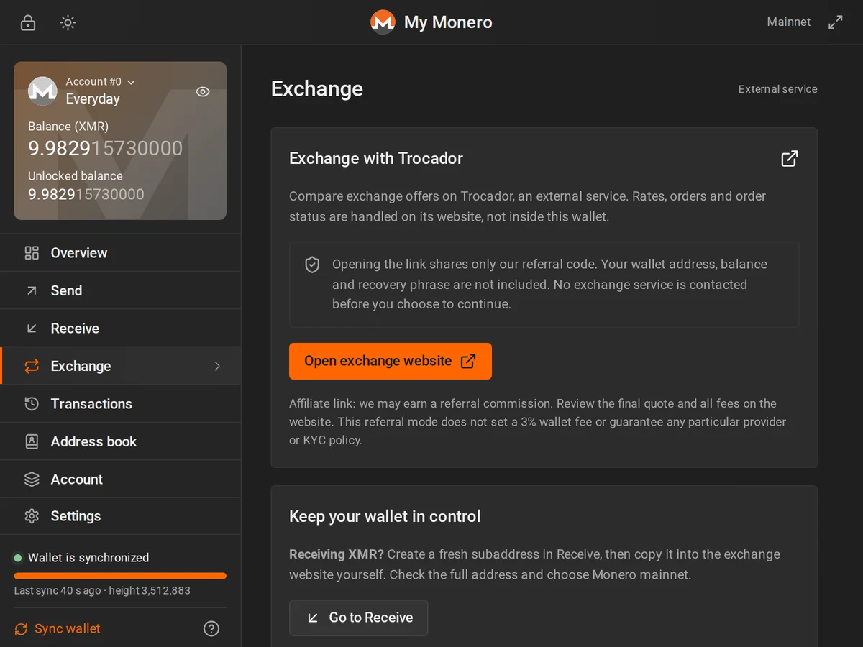This screenshot has width=863, height=647.
Task: Click the Receive arrow icon in sidebar
Action: coord(32,329)
